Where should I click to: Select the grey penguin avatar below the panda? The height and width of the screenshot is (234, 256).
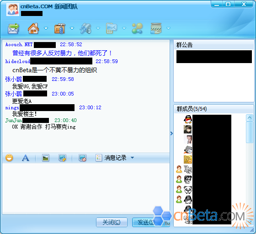(x=188, y=200)
